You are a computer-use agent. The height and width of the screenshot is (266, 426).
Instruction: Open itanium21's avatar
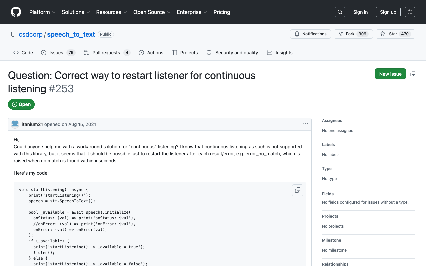coord(15,124)
